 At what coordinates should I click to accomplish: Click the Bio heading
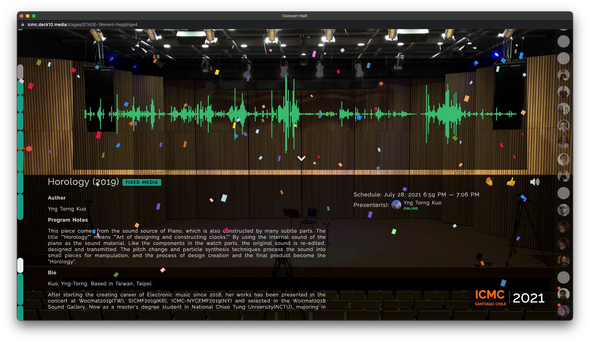52,272
